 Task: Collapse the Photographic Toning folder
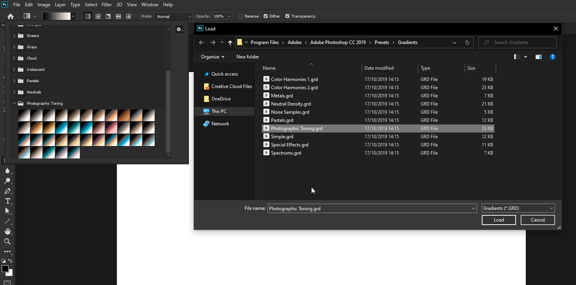pyautogui.click(x=14, y=103)
